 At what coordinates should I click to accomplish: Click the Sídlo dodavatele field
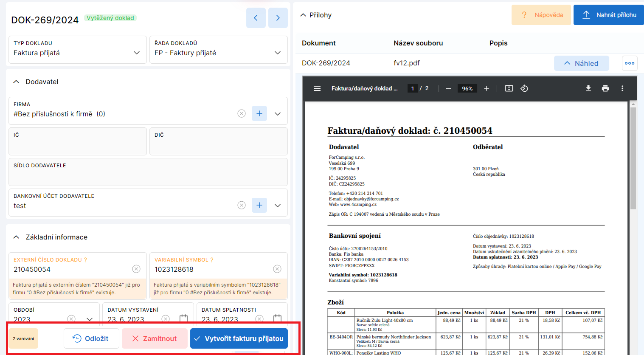tap(148, 172)
